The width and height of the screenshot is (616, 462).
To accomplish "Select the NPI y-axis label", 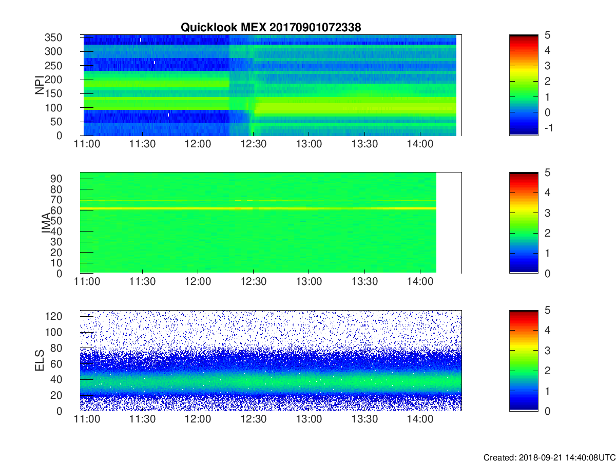I will (39, 85).
